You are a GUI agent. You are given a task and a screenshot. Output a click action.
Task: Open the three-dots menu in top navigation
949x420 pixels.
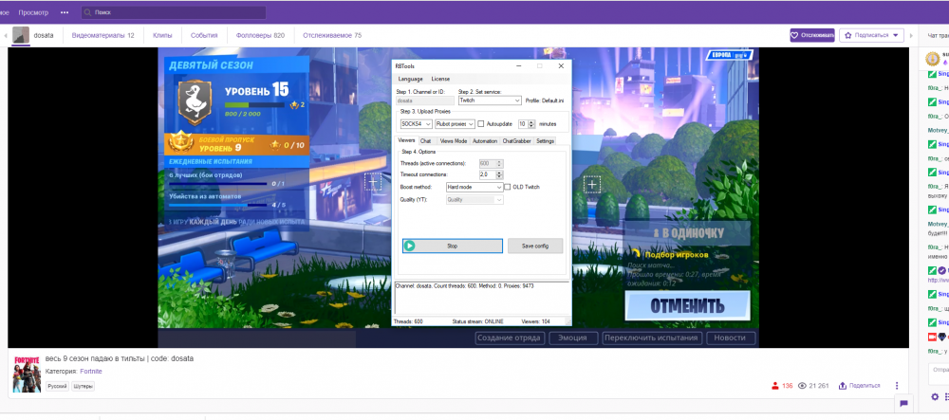pyautogui.click(x=65, y=13)
